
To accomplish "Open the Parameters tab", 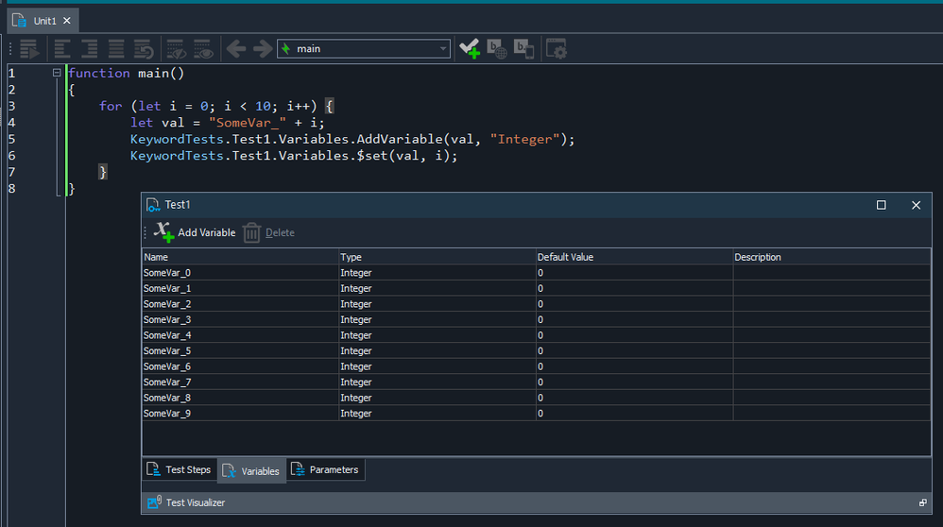I will pos(324,469).
